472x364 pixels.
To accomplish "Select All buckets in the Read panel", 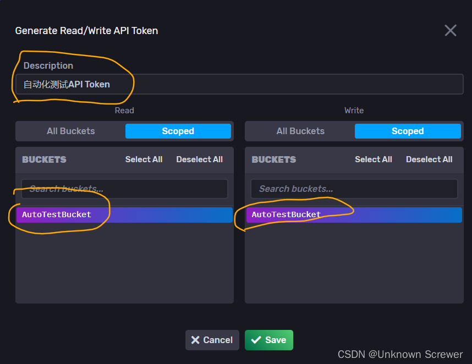I will [x=144, y=159].
